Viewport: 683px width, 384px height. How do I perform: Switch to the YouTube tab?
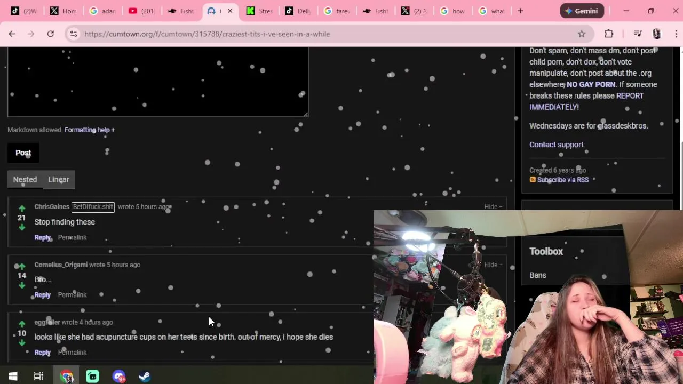[141, 11]
